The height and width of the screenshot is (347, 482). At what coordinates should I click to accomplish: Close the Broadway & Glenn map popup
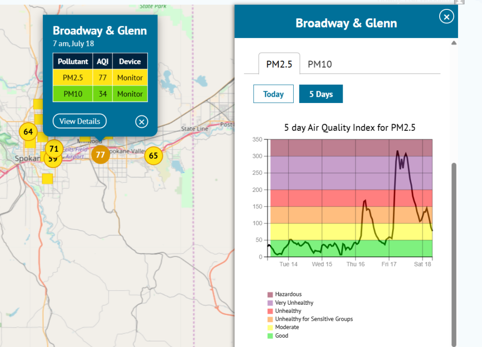pos(142,122)
